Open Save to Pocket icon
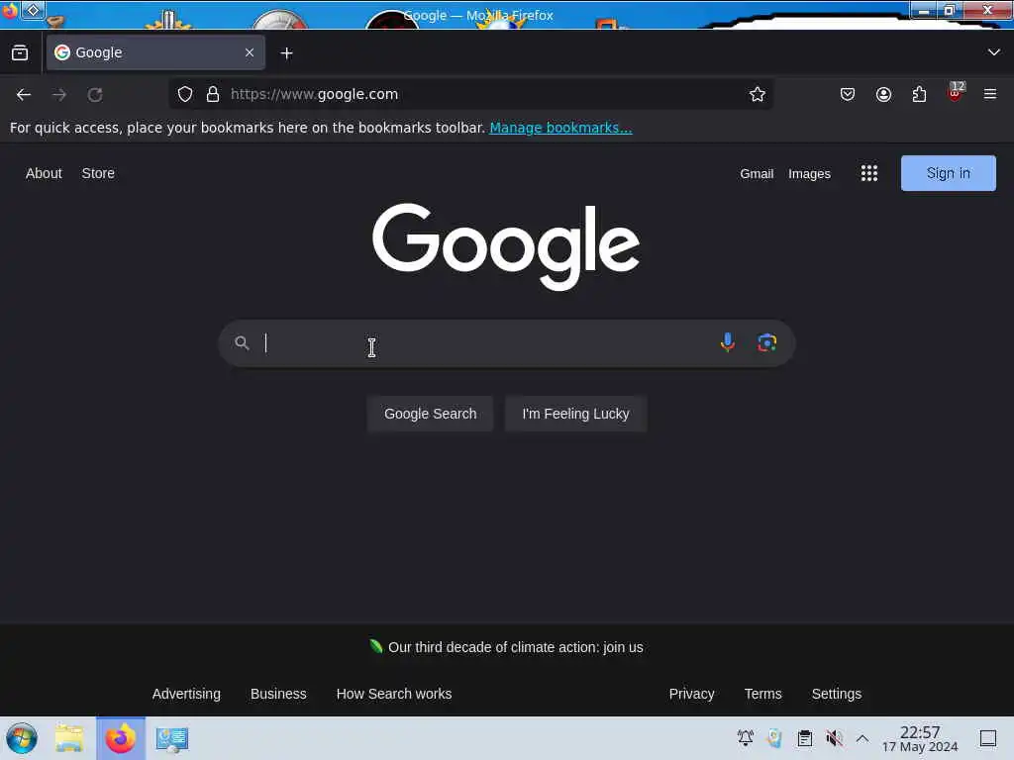1014x760 pixels. coord(848,94)
